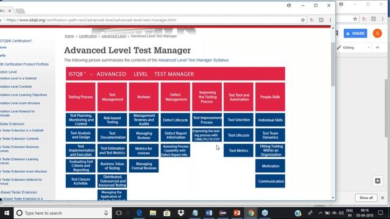This screenshot has height=219, width=390.
Task: Click the Test Closure Activities blue box
Action: click(x=80, y=181)
